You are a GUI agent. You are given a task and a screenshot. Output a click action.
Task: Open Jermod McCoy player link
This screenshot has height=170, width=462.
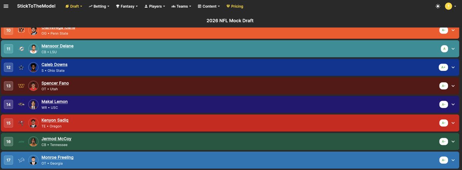point(57,138)
